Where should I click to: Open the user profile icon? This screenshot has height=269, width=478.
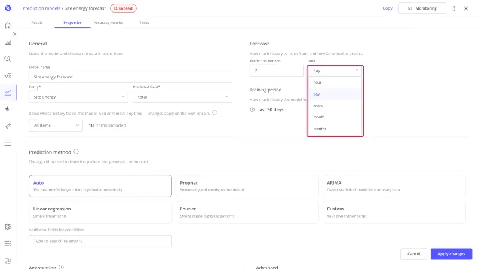click(x=8, y=261)
